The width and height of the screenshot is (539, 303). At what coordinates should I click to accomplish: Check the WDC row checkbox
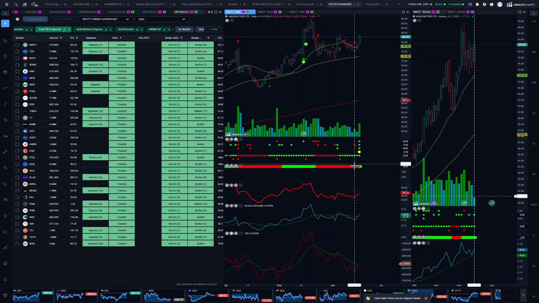coord(17,244)
